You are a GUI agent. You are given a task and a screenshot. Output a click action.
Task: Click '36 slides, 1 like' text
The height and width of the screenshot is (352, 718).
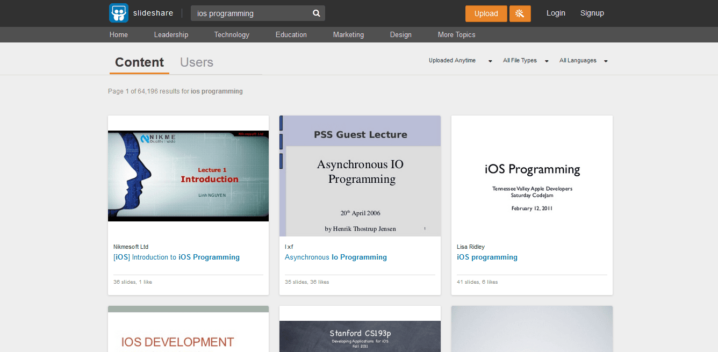tap(133, 282)
